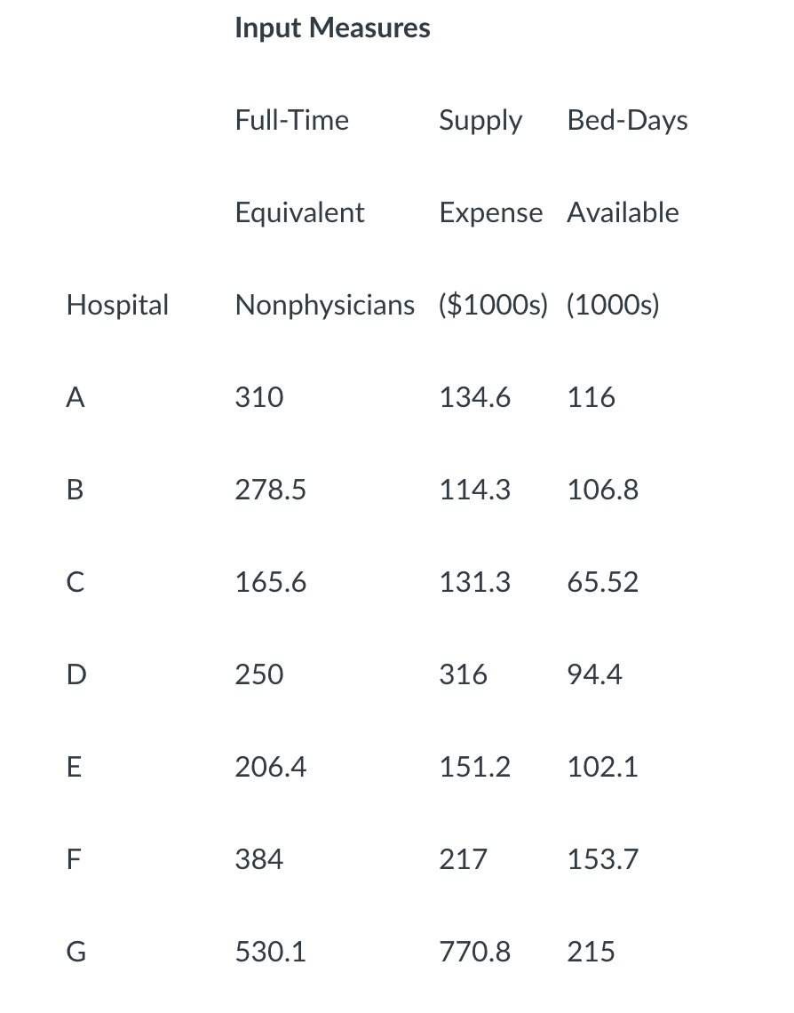The height and width of the screenshot is (1013, 794).
Task: Select Hospital C row label
Action: (x=75, y=582)
